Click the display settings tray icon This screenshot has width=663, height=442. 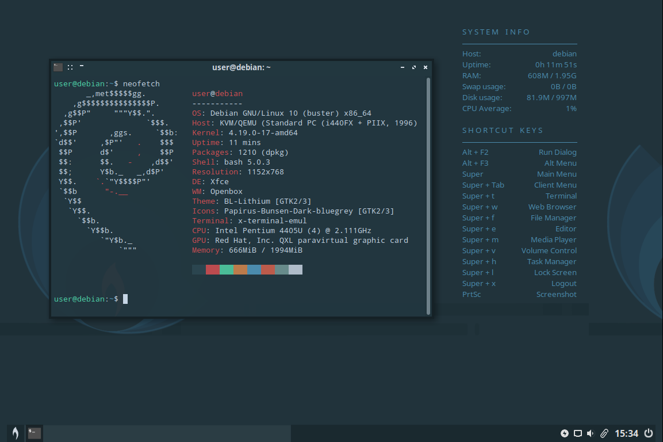pyautogui.click(x=578, y=433)
